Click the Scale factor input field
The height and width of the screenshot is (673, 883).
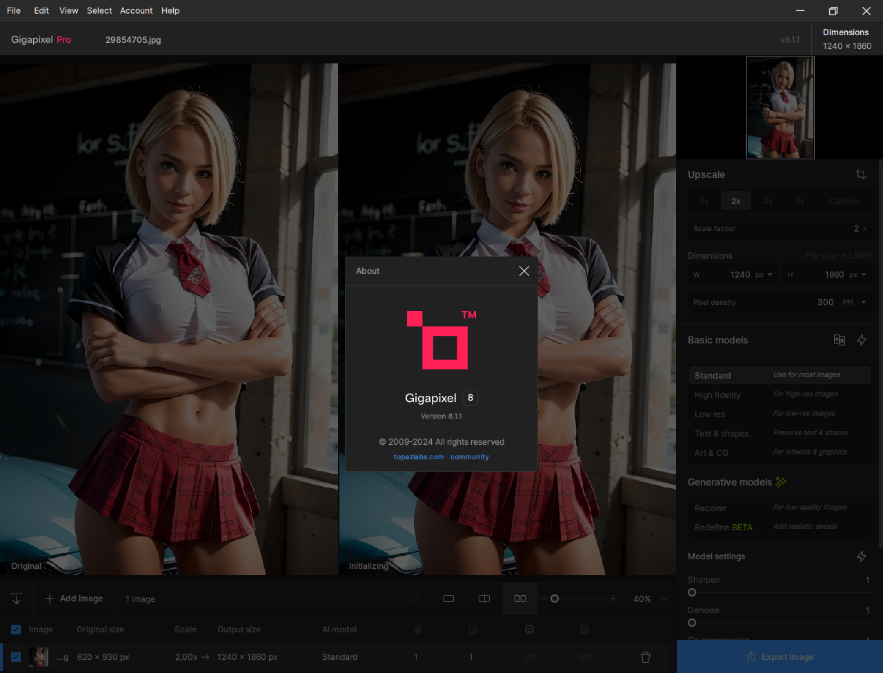click(780, 228)
